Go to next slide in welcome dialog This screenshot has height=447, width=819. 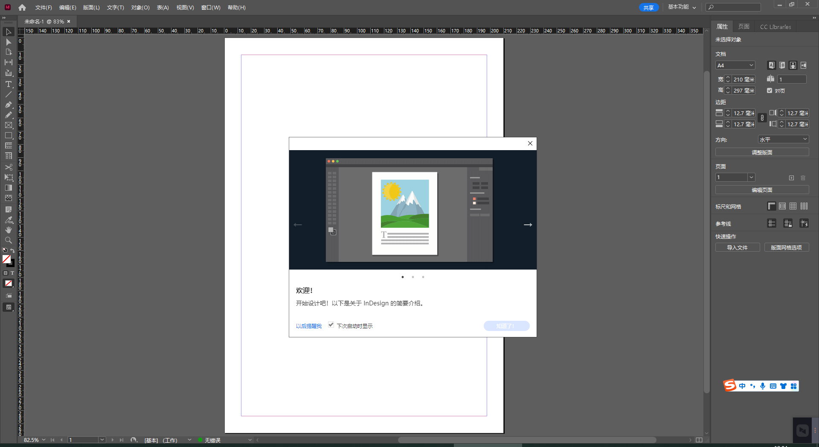click(x=528, y=225)
